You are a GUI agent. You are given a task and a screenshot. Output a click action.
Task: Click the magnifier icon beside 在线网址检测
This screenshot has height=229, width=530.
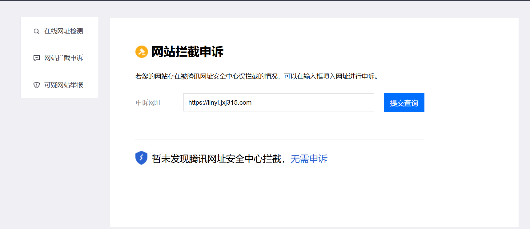36,31
